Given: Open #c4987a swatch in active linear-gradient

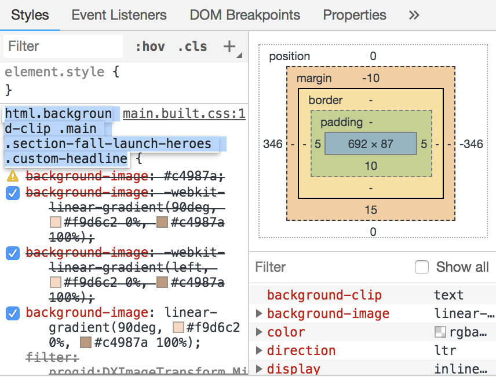Looking at the screenshot, I should 86,342.
